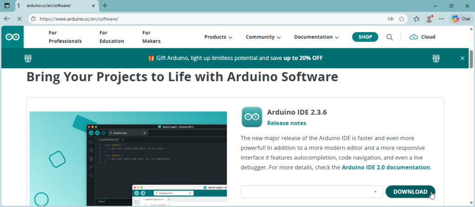Open For Professionals section
The width and height of the screenshot is (475, 207).
pyautogui.click(x=65, y=37)
